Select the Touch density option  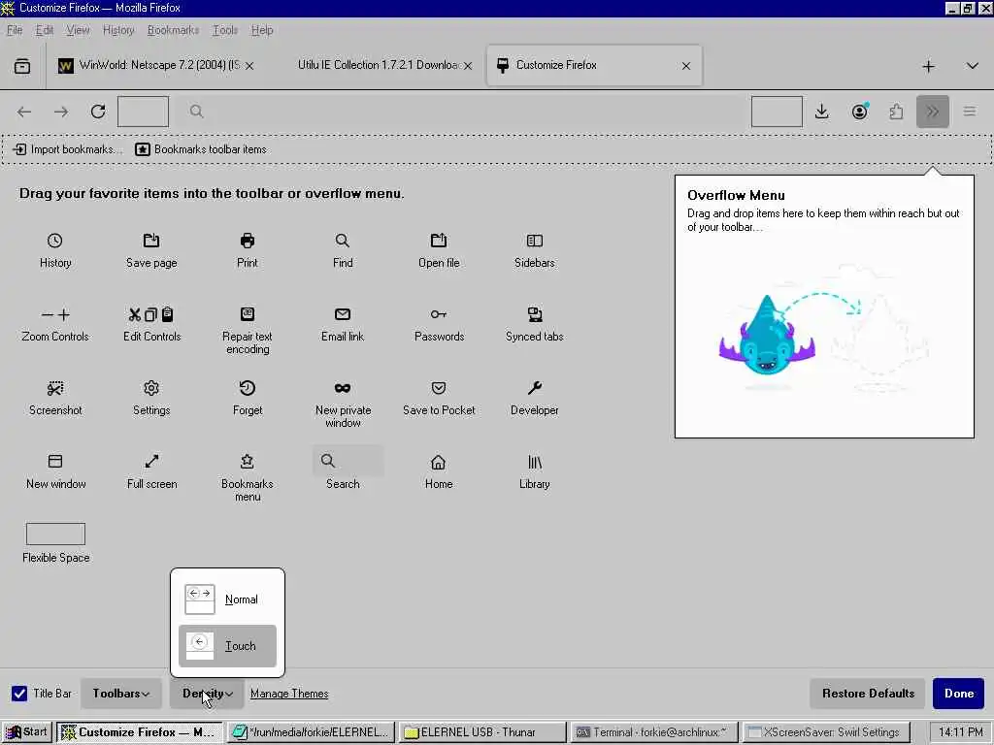pyautogui.click(x=227, y=645)
